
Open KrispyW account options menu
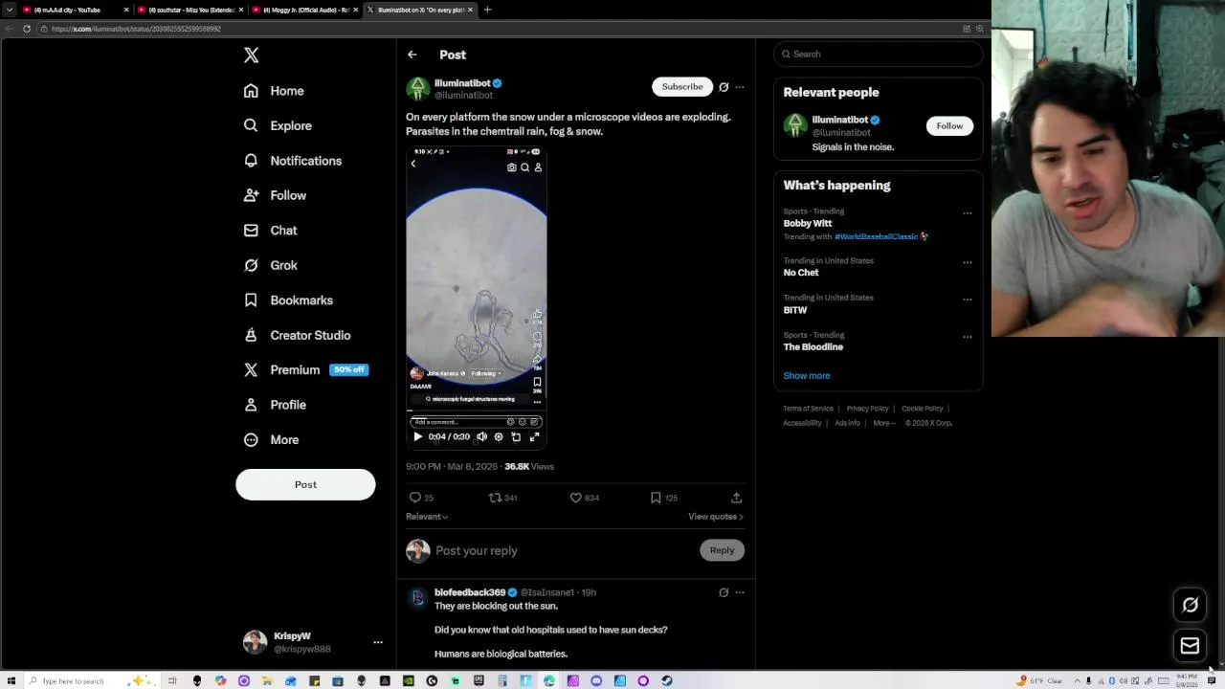coord(378,642)
